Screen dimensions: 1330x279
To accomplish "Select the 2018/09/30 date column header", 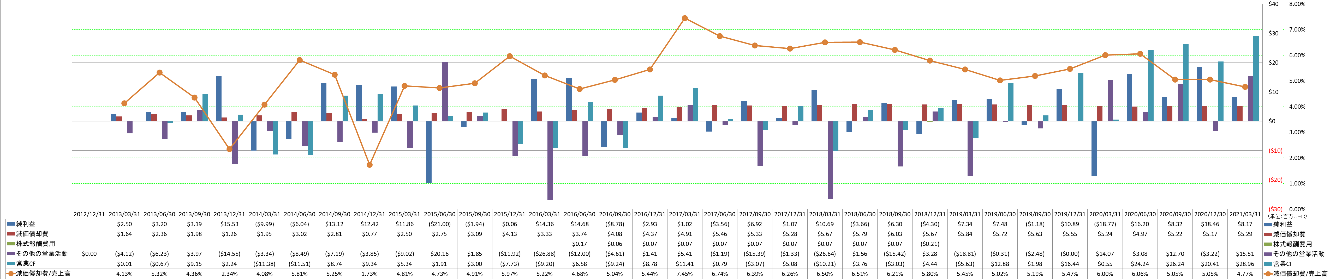I will point(895,214).
